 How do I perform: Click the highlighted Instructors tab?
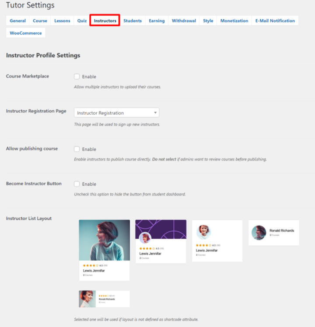[x=105, y=21]
